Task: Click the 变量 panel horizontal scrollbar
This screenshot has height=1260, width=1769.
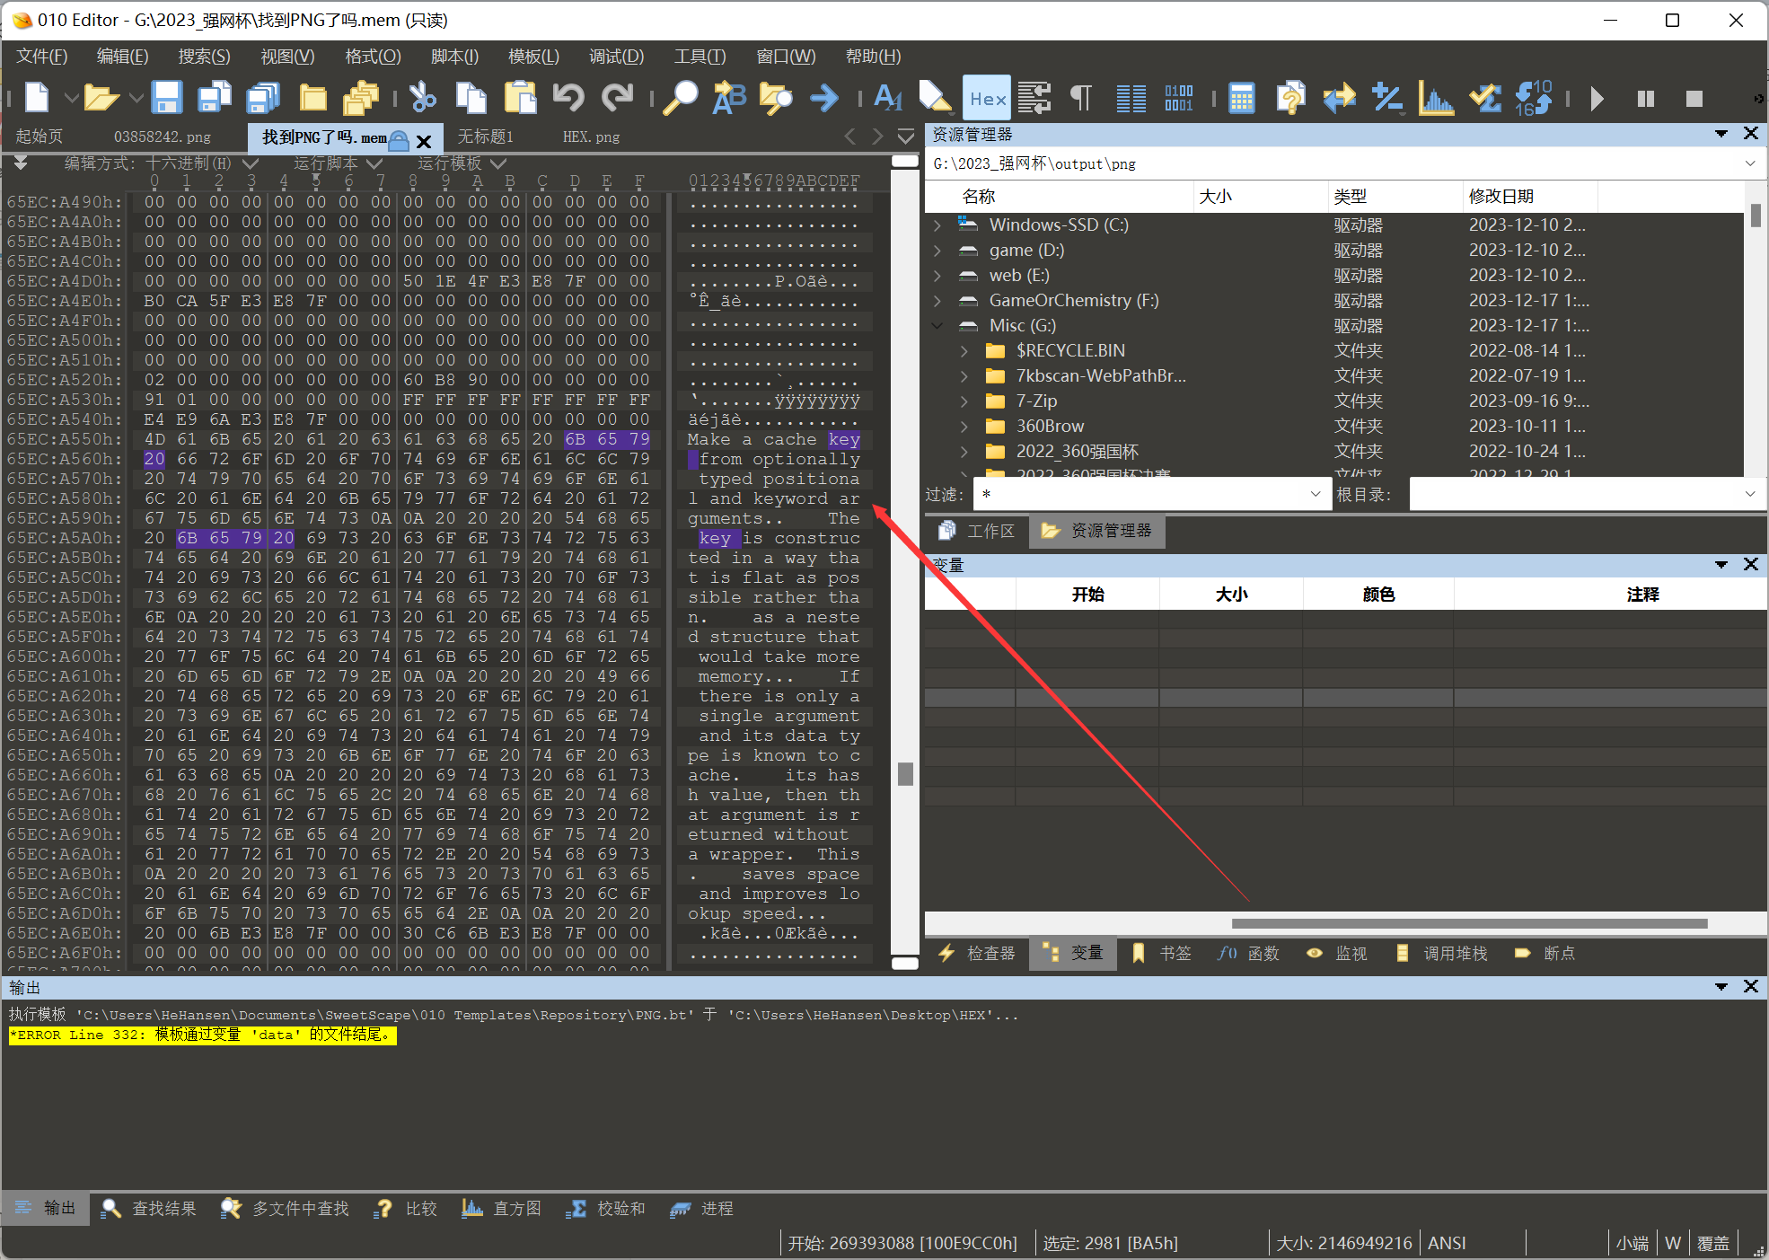Action: [1469, 923]
